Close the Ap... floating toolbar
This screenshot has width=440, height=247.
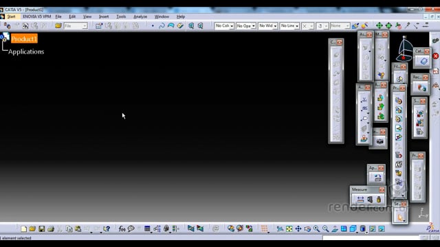381,168
